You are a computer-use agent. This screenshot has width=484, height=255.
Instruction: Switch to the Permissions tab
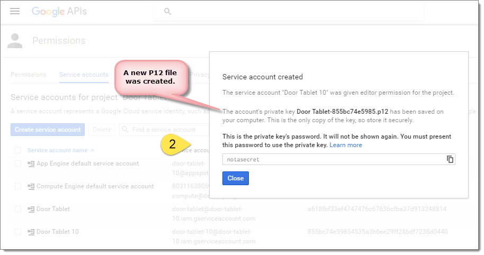[x=29, y=75]
